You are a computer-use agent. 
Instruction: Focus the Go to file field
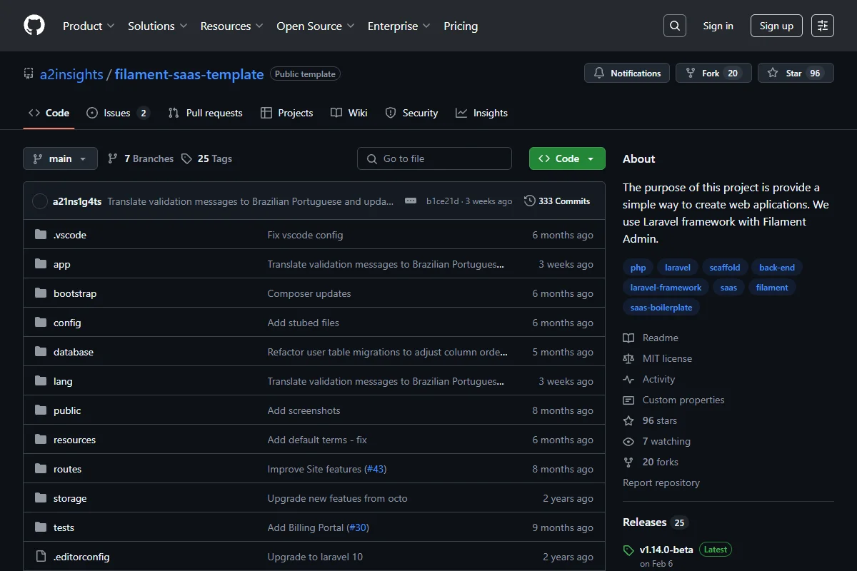[434, 158]
